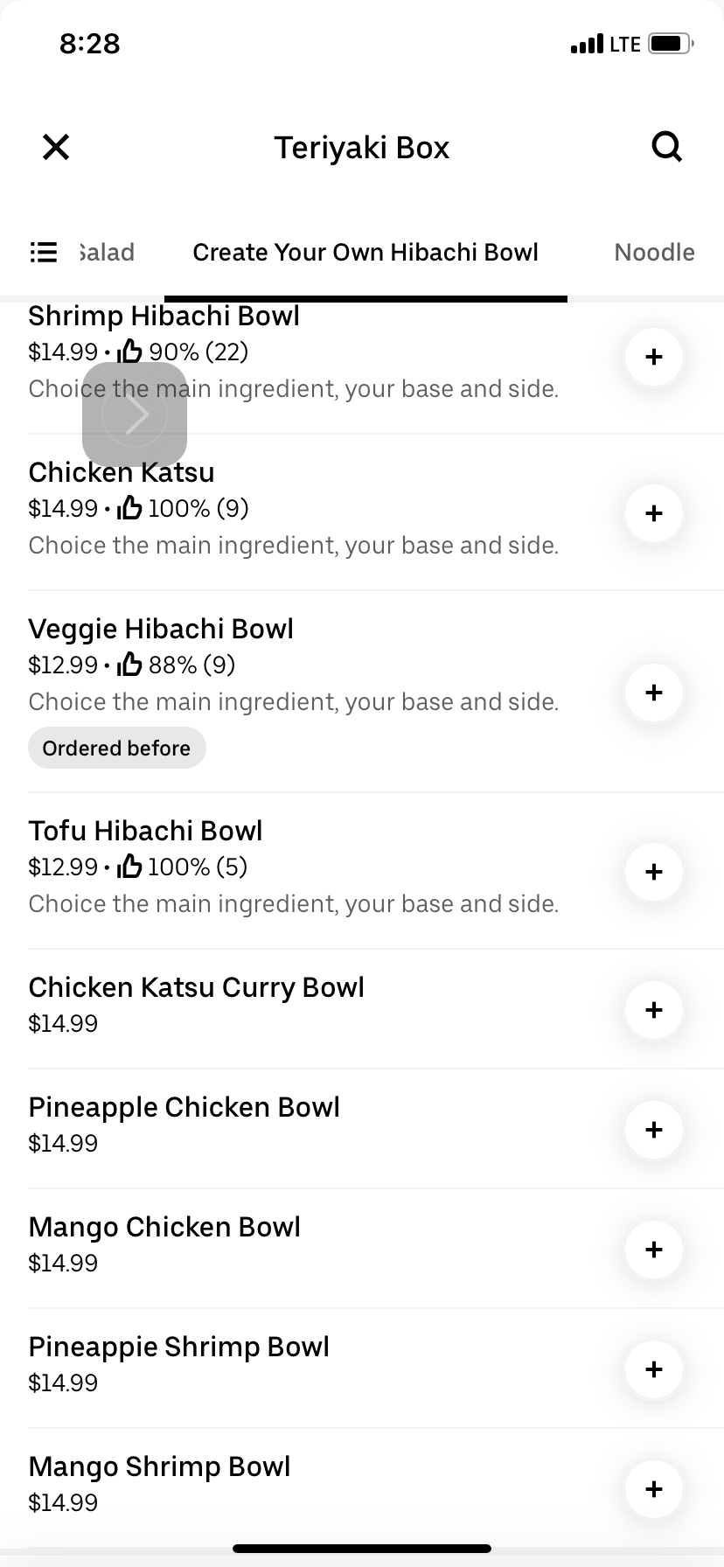The height and width of the screenshot is (1567, 724).
Task: Open the menu category list icon
Action: coord(44,253)
